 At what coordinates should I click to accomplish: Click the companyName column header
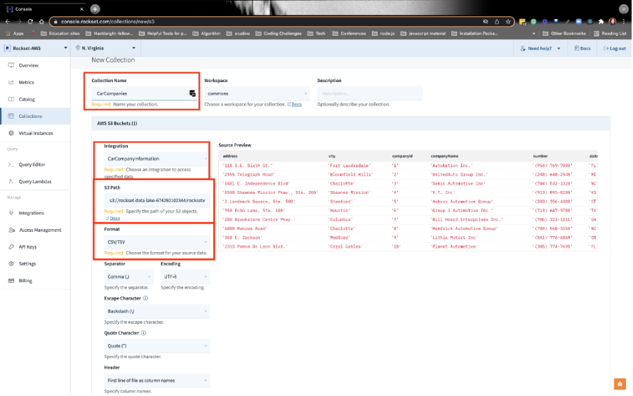(444, 157)
